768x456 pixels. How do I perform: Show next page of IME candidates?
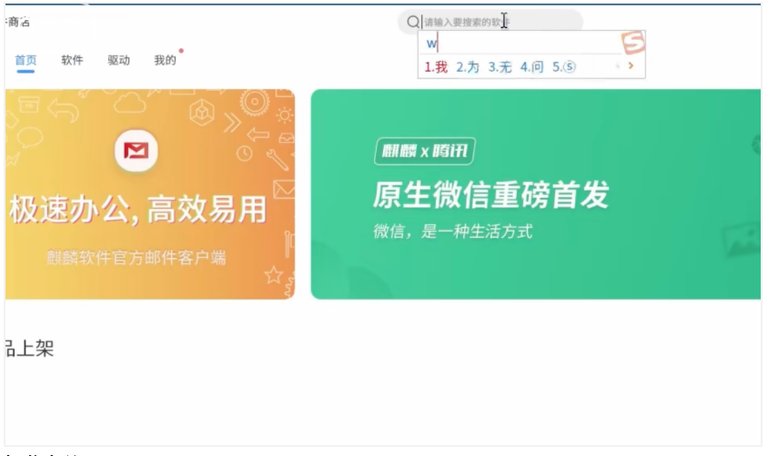[631, 65]
